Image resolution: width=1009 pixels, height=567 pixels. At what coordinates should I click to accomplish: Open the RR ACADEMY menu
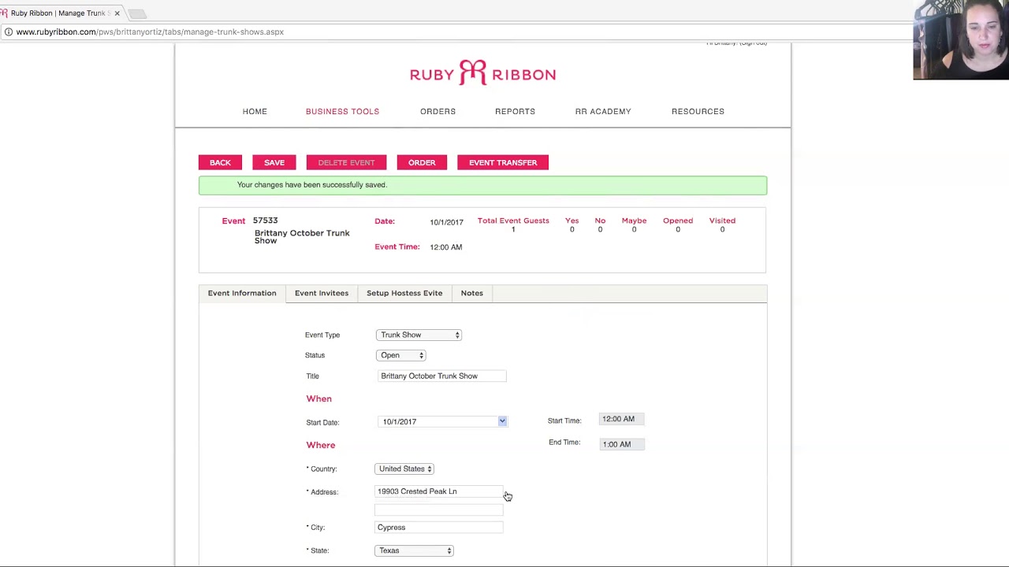pos(603,111)
